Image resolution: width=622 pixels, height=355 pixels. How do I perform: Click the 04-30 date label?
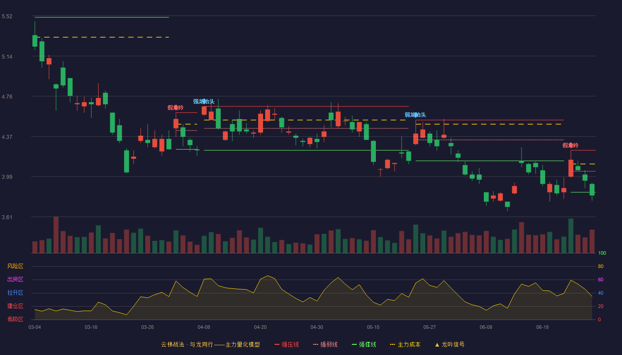click(x=317, y=327)
